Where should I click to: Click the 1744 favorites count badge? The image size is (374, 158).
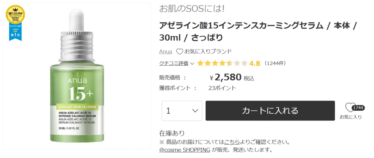coord(358,108)
